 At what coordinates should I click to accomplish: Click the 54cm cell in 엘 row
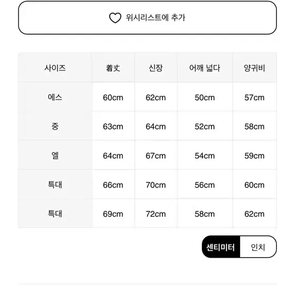coord(204,155)
